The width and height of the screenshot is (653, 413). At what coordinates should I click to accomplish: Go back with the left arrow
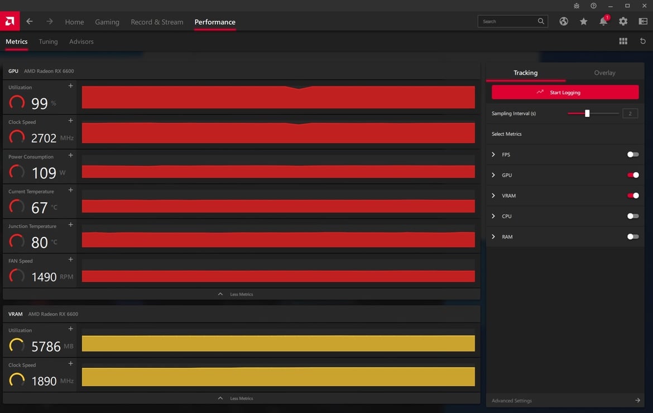point(29,21)
